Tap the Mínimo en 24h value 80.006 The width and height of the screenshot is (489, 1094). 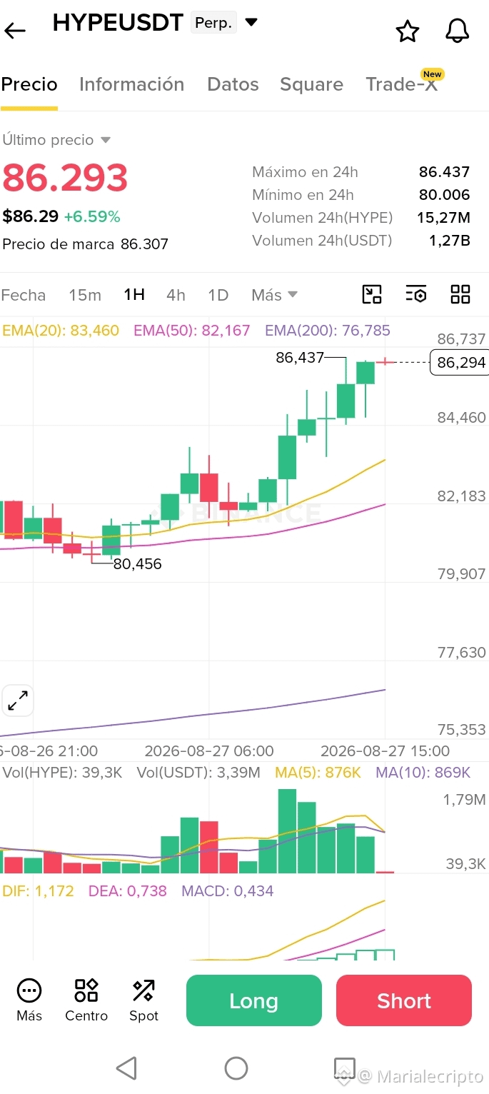444,195
